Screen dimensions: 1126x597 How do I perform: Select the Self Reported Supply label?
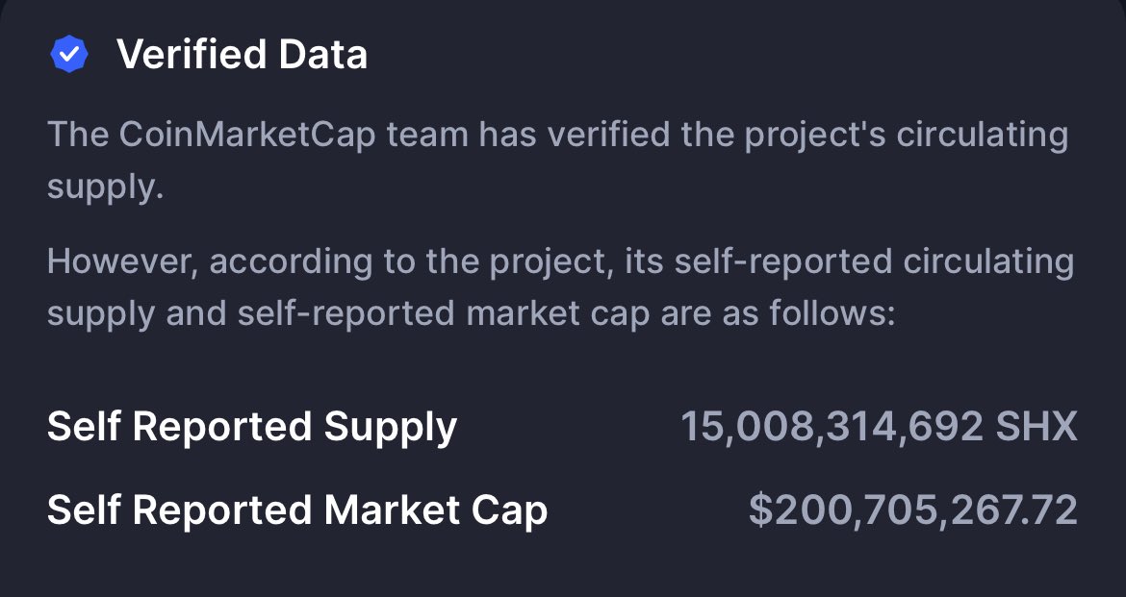tap(252, 428)
